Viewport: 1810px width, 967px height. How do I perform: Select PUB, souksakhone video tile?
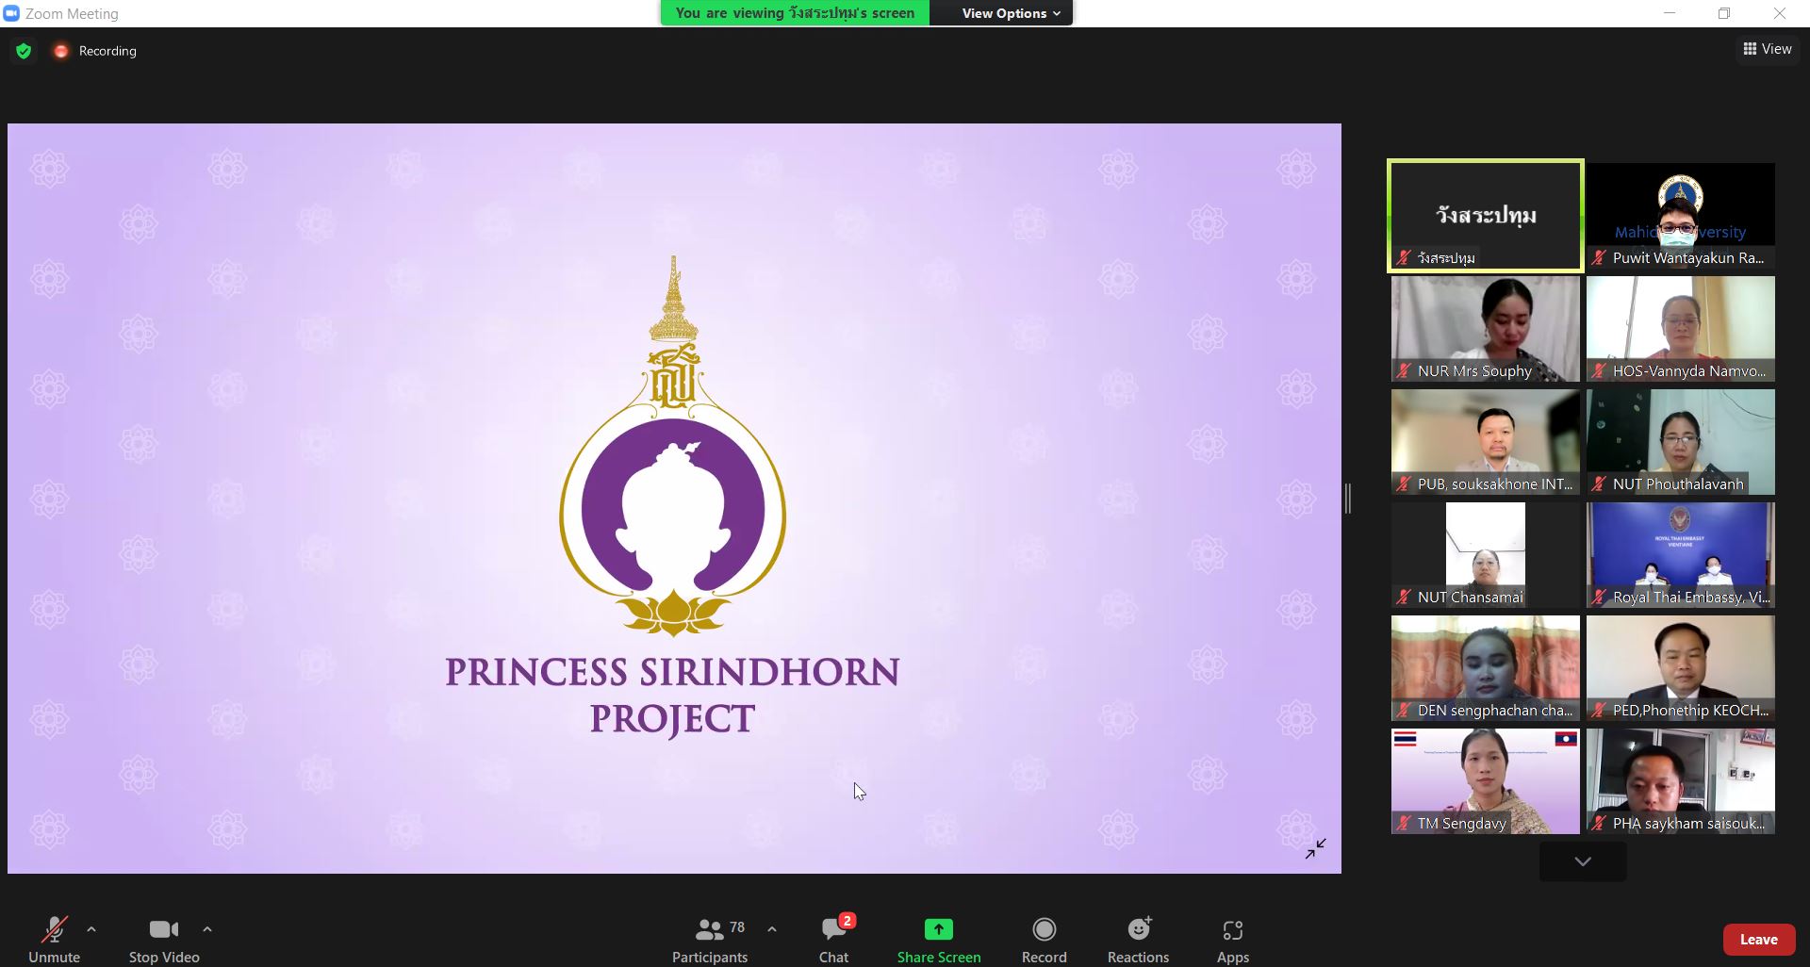[1485, 442]
